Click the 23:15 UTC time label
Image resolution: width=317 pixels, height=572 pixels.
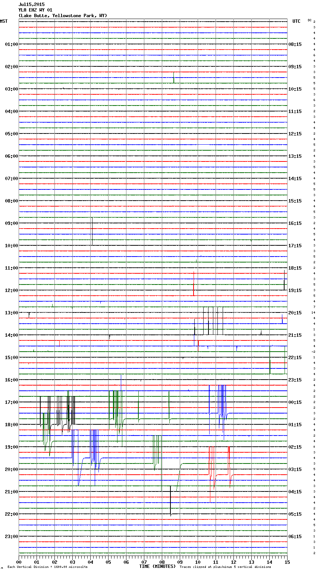(295, 380)
